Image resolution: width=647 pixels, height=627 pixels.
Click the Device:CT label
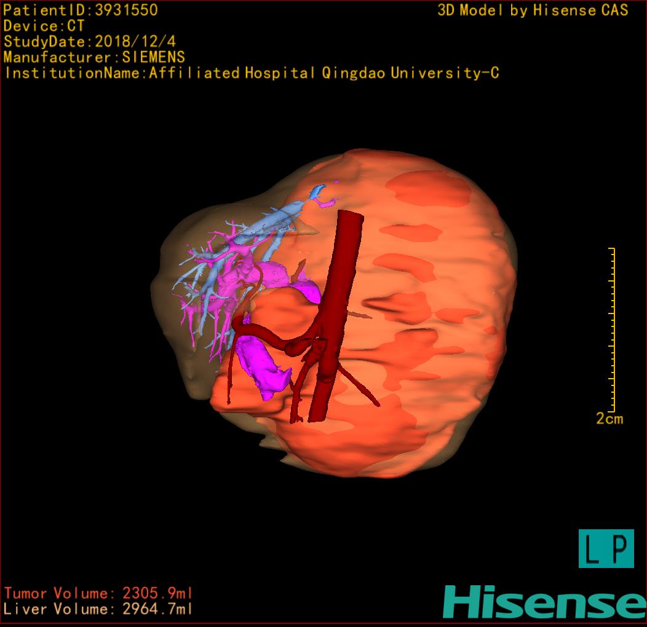tap(44, 26)
